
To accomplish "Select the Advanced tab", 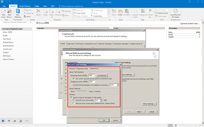I will [93, 68].
